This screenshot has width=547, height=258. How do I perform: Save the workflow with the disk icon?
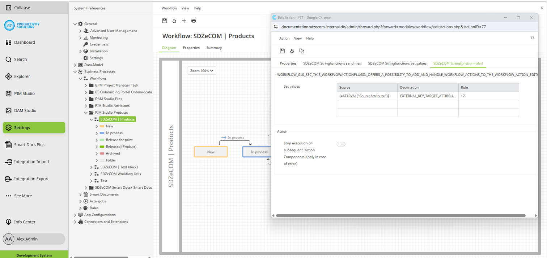(165, 21)
